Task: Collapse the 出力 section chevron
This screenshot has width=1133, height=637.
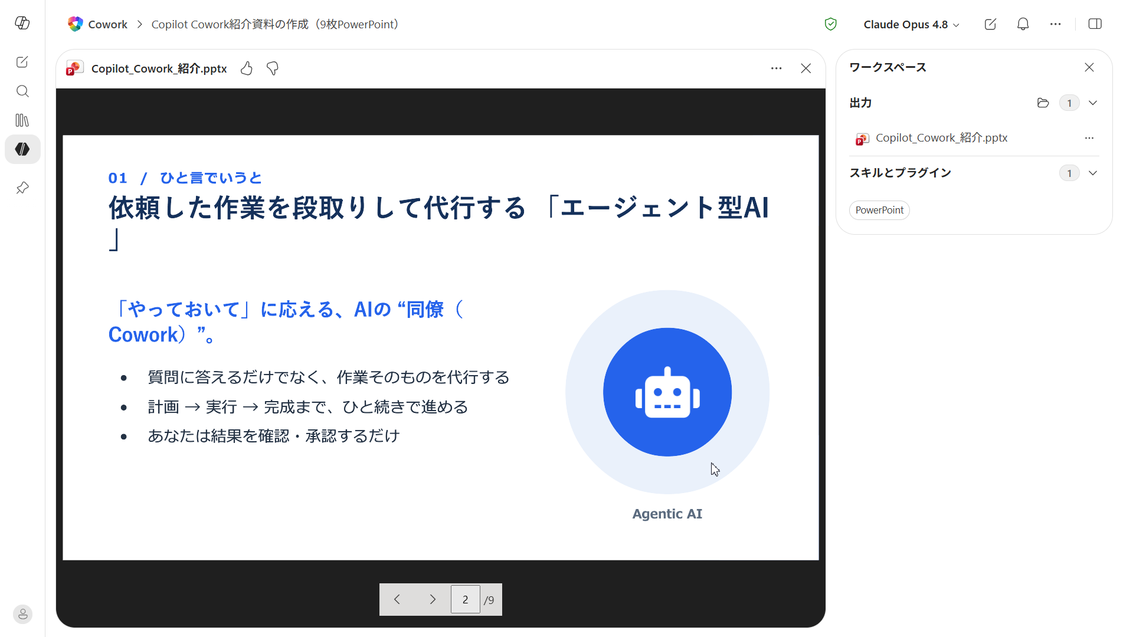Action: click(x=1092, y=103)
